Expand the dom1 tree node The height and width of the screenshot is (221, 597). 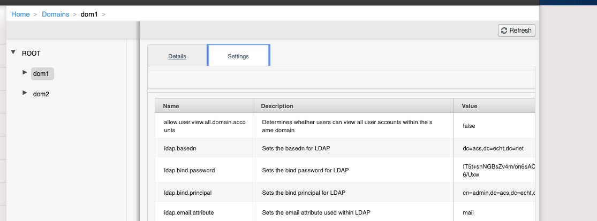click(x=25, y=72)
